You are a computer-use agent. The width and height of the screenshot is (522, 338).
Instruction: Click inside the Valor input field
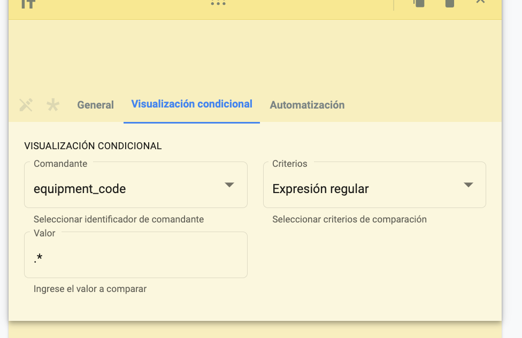tap(135, 255)
